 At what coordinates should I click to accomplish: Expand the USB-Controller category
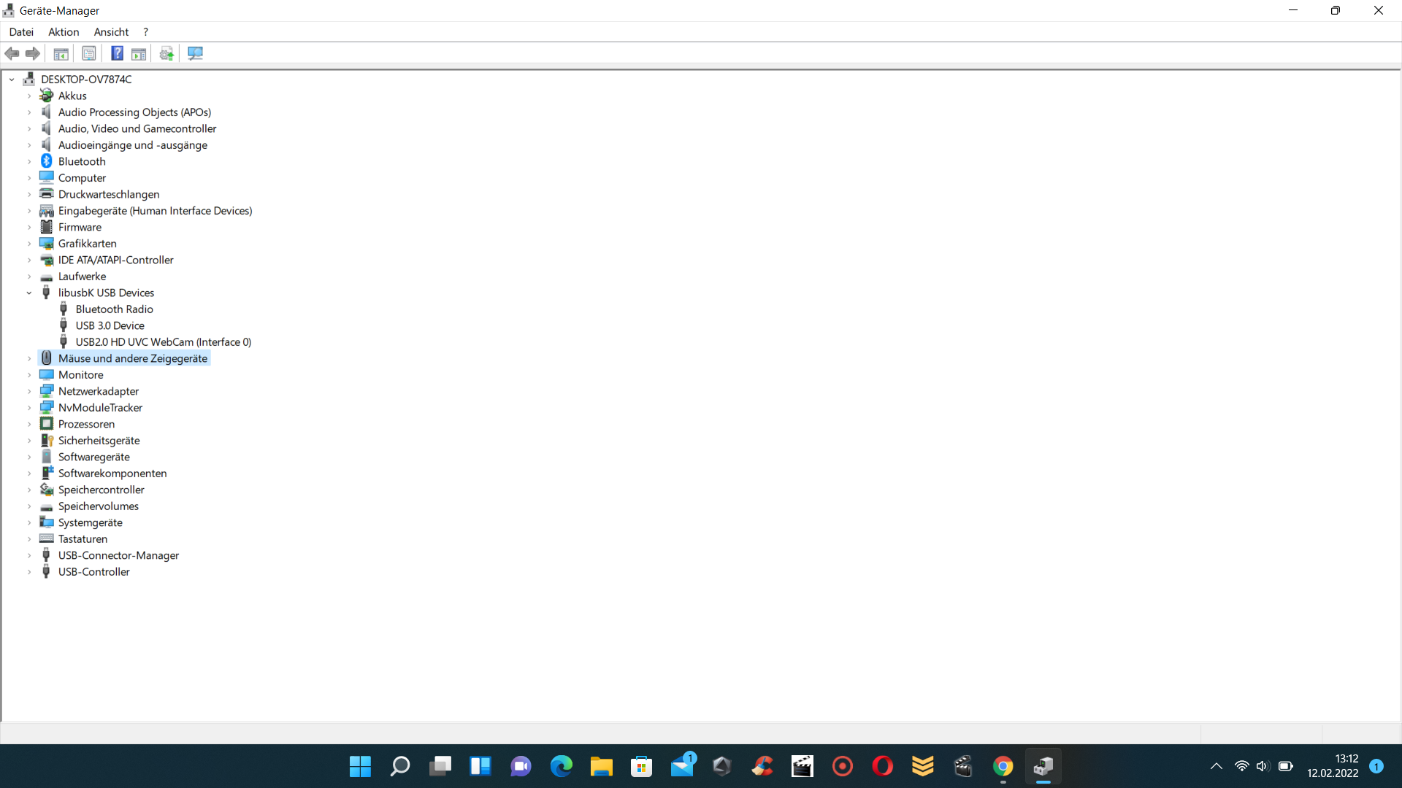click(29, 572)
